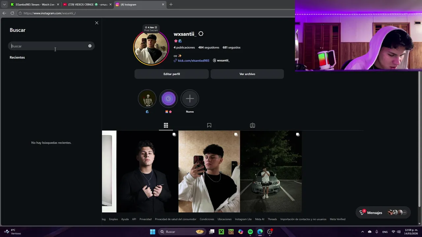Viewport: 422px width, 237px height.
Task: Go back in browser
Action: point(4,13)
